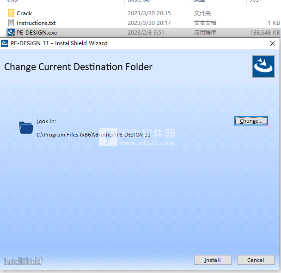Image resolution: width=281 pixels, height=273 pixels.
Task: Select the Crack folder icon in Explorer
Action: click(11, 13)
